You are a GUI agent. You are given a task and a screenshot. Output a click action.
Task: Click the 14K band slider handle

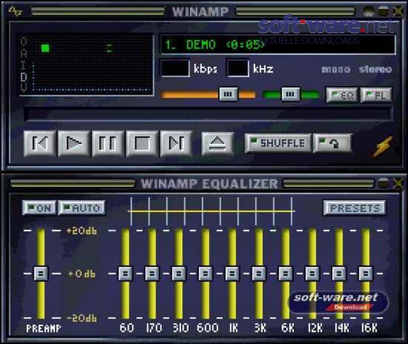point(339,273)
